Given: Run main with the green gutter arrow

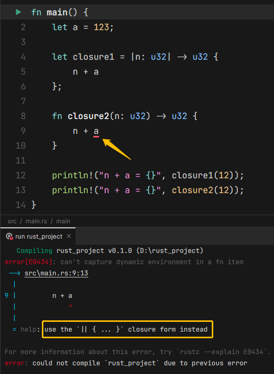Looking at the screenshot, I should click(x=18, y=12).
